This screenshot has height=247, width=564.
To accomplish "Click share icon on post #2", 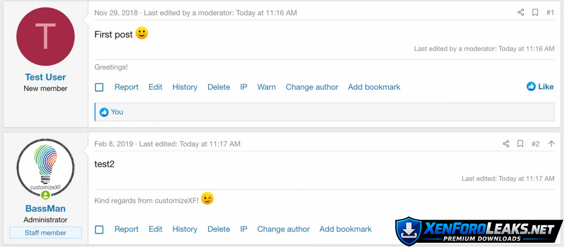I will tap(506, 144).
